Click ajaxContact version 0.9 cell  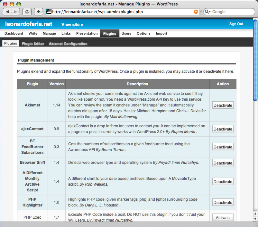pyautogui.click(x=57, y=129)
